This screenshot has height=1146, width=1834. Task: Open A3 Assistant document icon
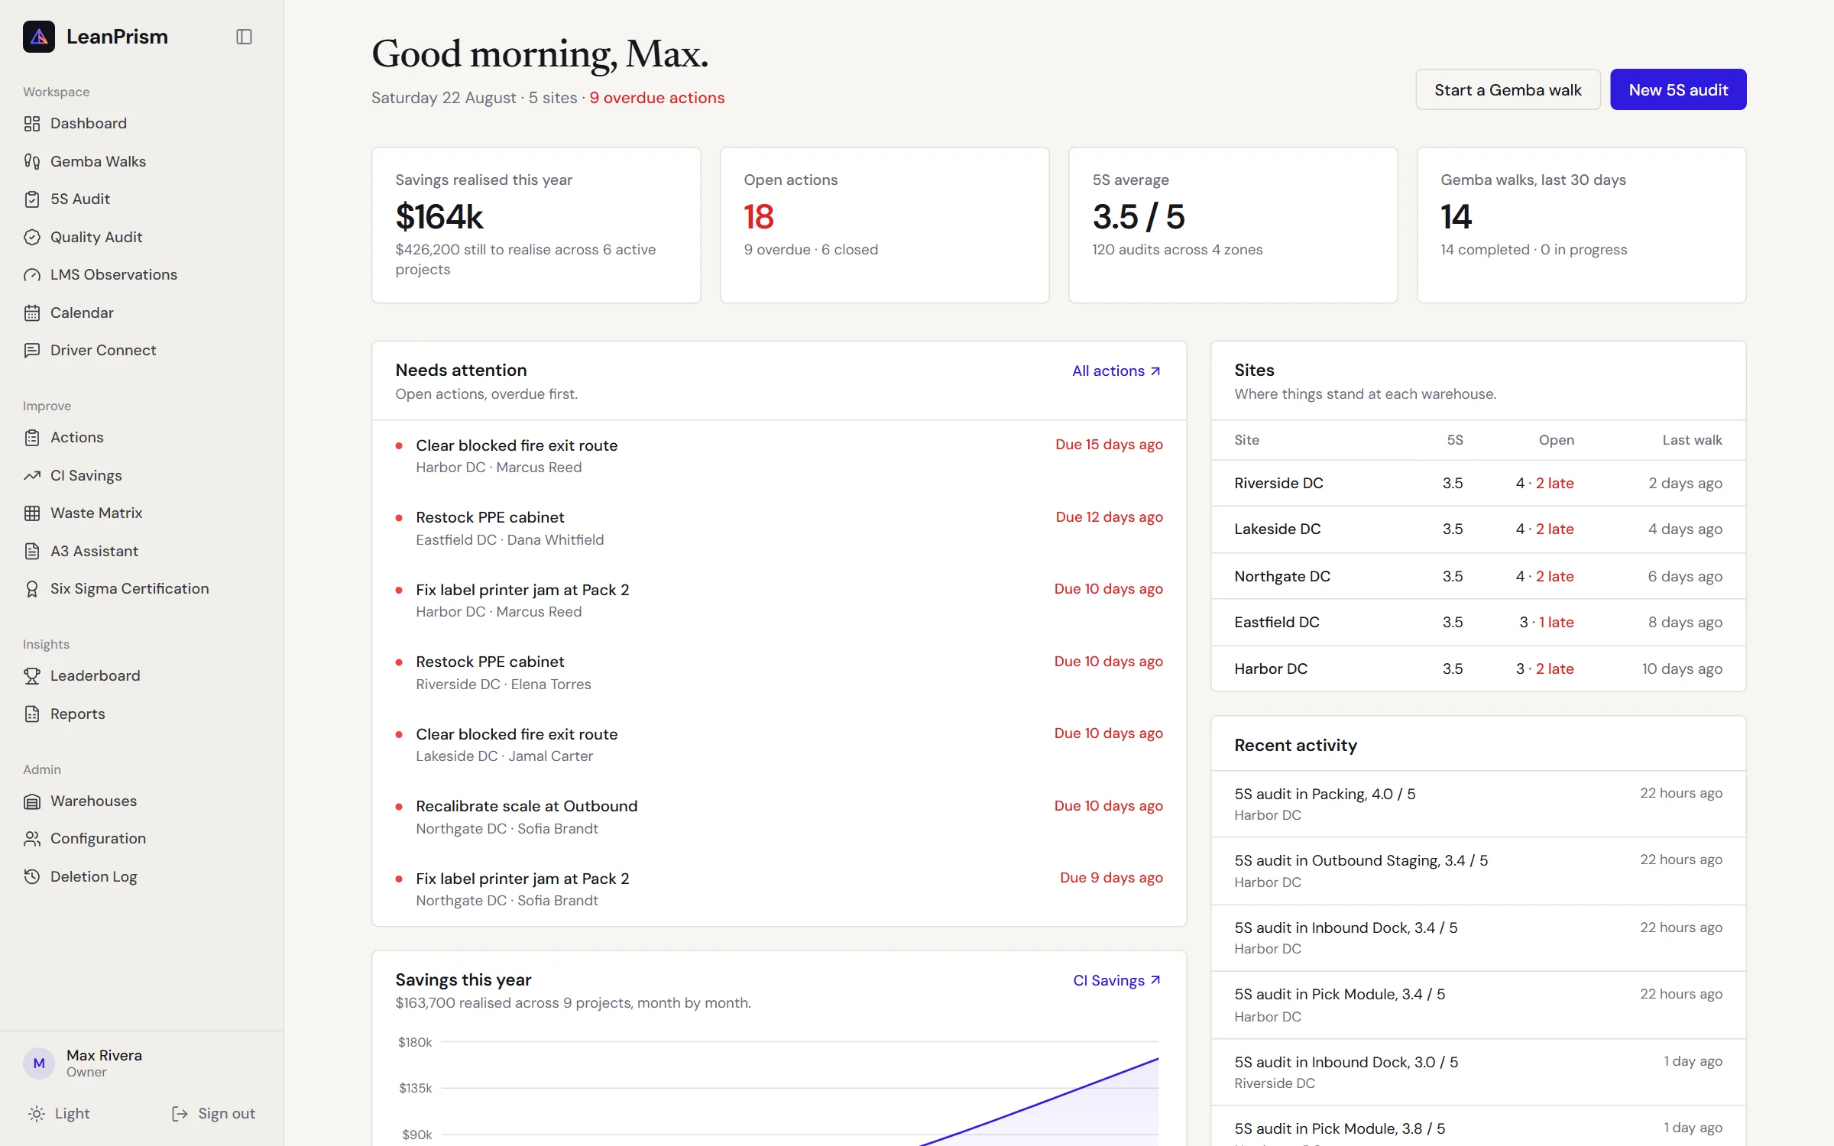point(32,551)
